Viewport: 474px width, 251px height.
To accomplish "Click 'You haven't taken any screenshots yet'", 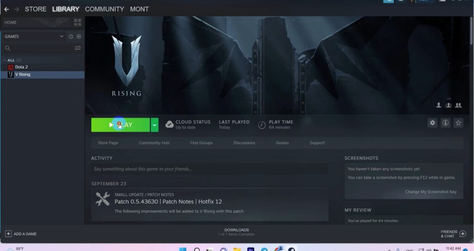I will click(384, 169).
